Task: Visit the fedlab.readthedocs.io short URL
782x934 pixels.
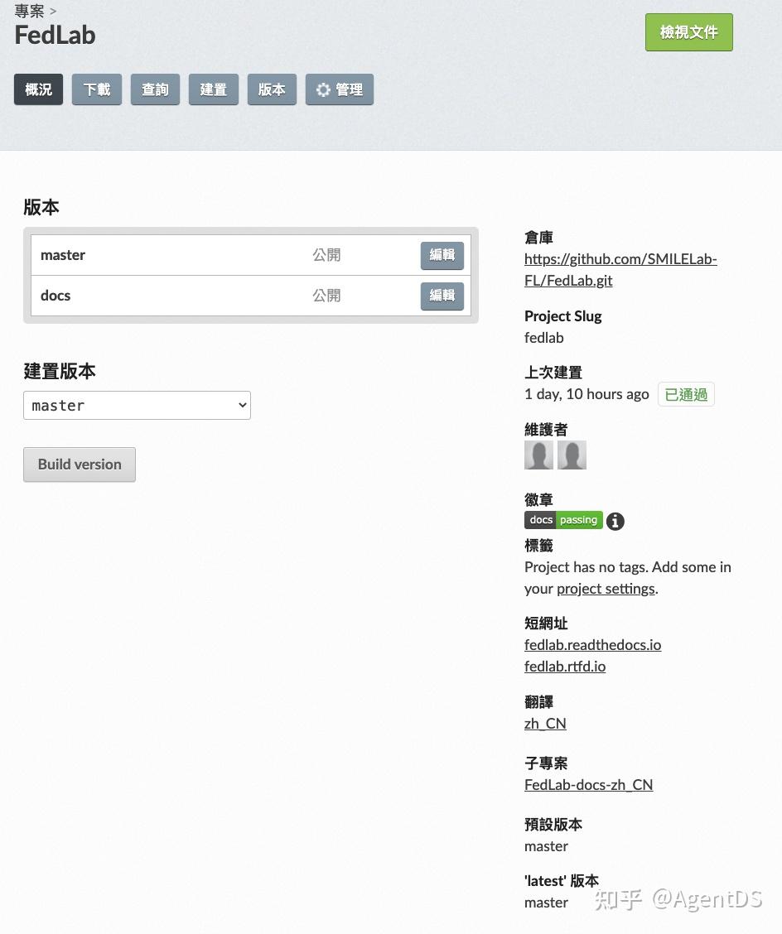Action: [x=592, y=644]
